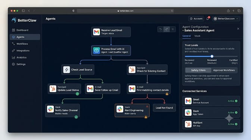
Task: Click the Slack connected service icon
Action: point(188,112)
